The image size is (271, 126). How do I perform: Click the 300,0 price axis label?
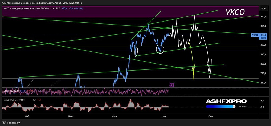tap(263, 64)
